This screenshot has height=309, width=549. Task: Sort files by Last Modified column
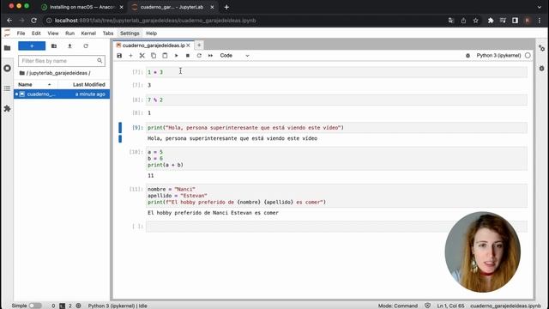84,84
